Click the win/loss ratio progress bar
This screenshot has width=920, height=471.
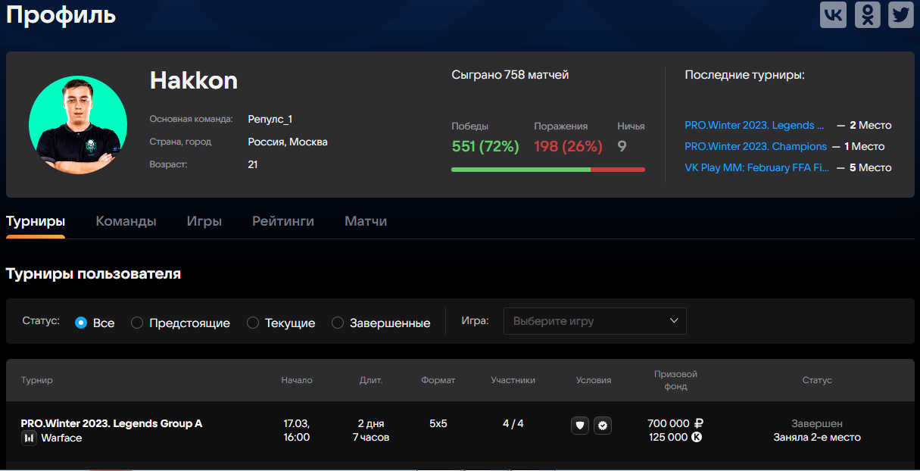pyautogui.click(x=548, y=170)
